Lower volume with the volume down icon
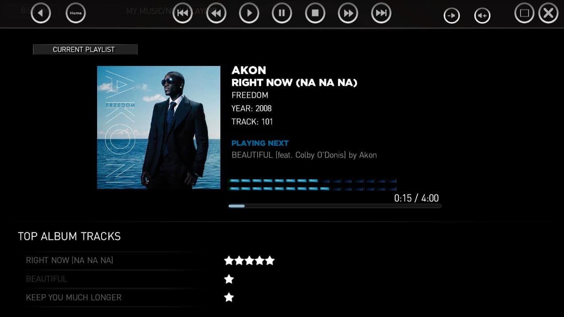The width and height of the screenshot is (564, 317). (452, 16)
